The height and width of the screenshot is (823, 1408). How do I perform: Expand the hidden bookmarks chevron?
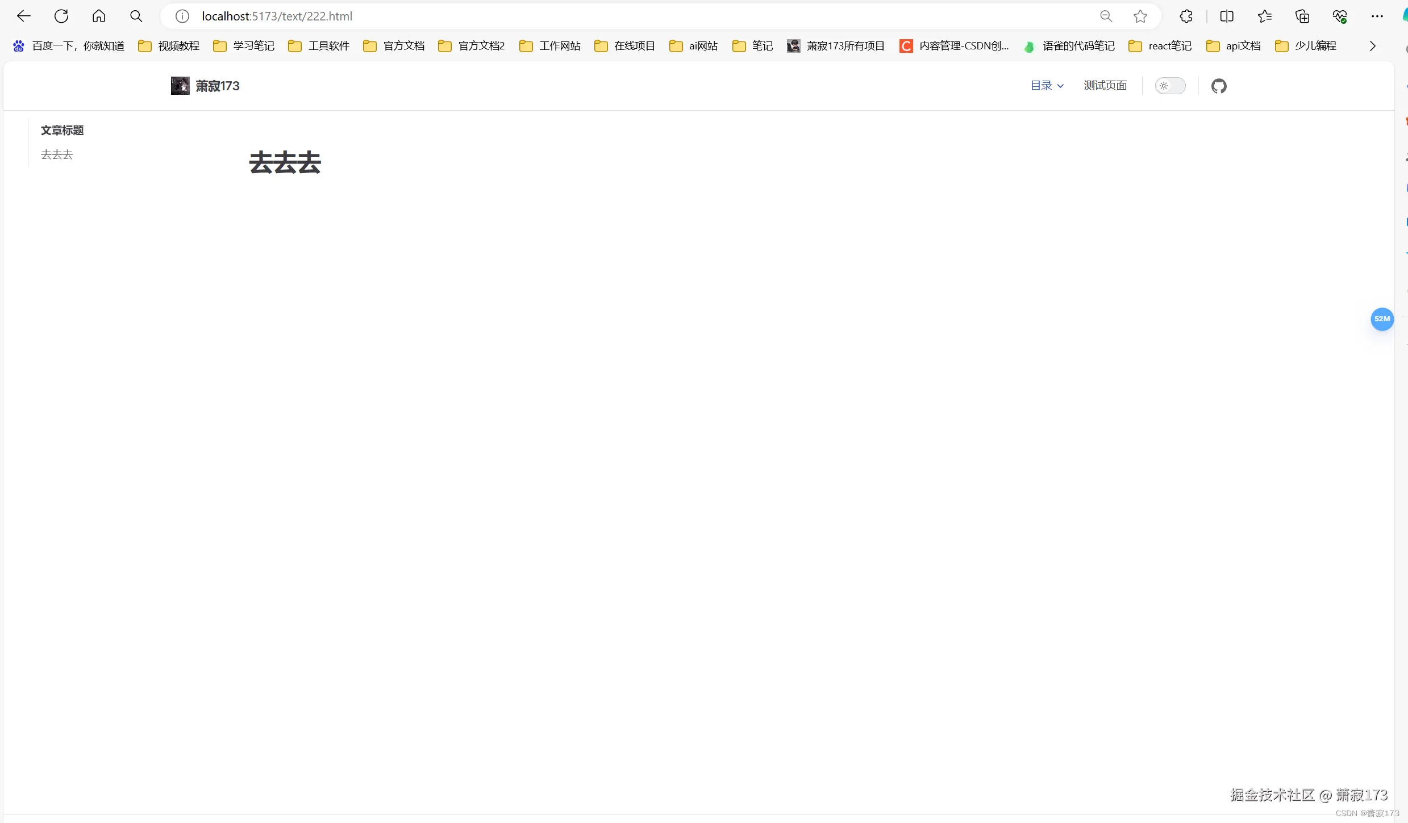1372,45
